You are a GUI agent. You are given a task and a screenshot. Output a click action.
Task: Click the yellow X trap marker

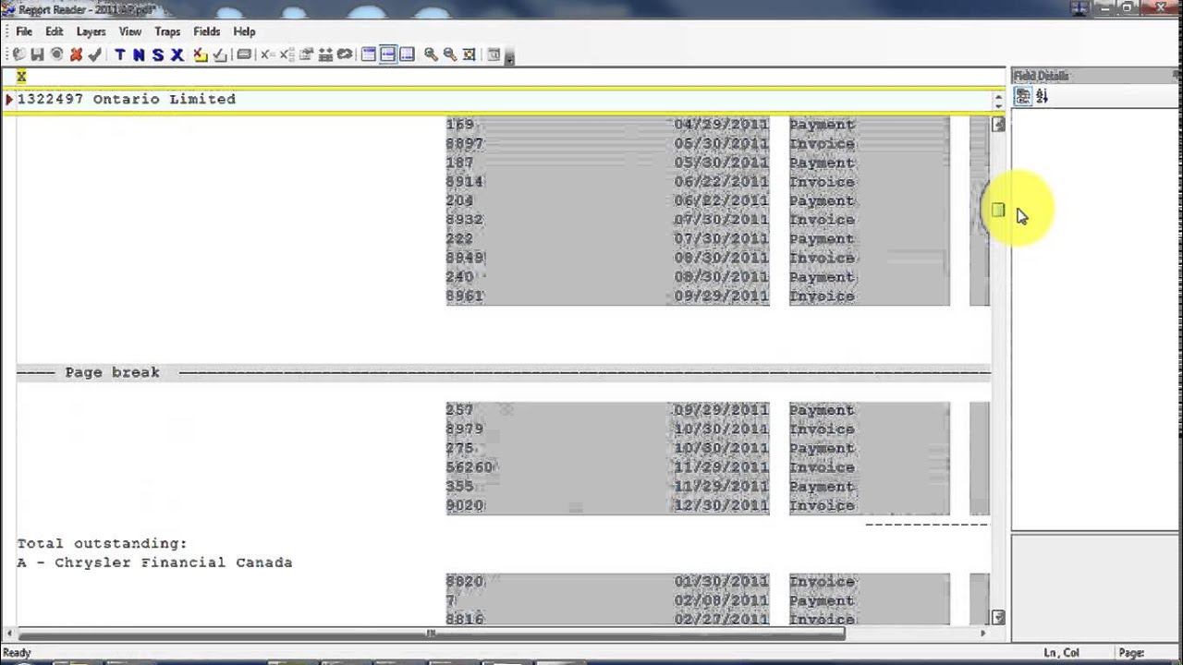click(21, 77)
